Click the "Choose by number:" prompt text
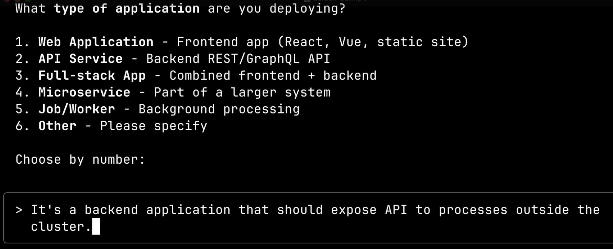 (x=80, y=160)
